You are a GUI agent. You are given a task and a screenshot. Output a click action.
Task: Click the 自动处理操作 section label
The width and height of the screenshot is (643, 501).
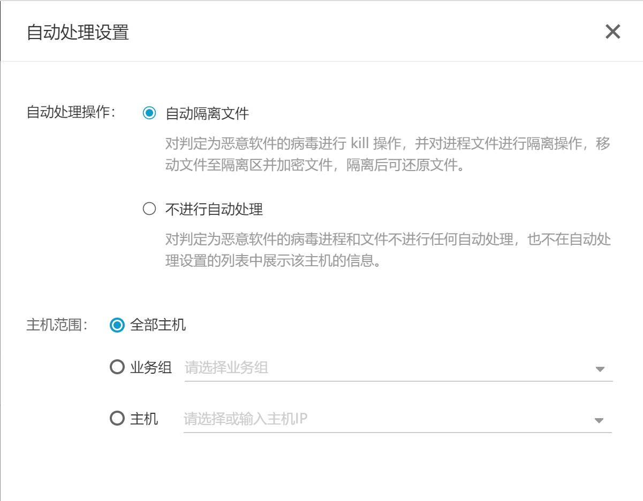click(71, 113)
